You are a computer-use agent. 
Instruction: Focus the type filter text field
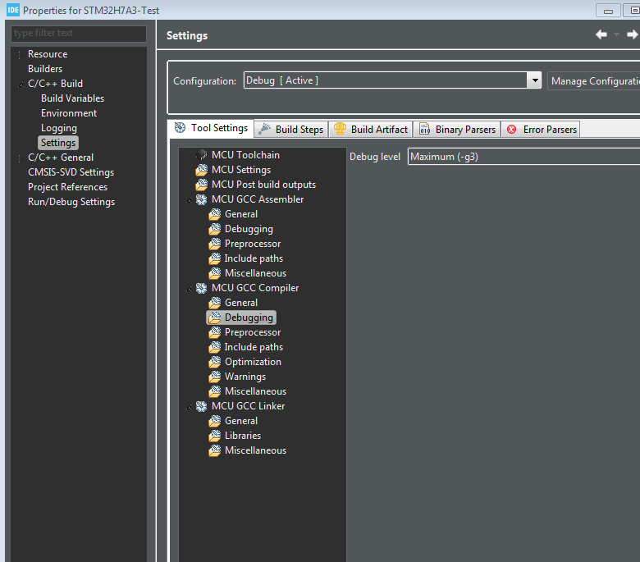pos(79,34)
